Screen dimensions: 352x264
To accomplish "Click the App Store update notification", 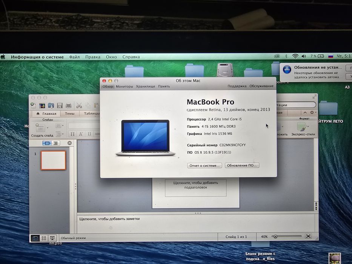I will pos(316,72).
